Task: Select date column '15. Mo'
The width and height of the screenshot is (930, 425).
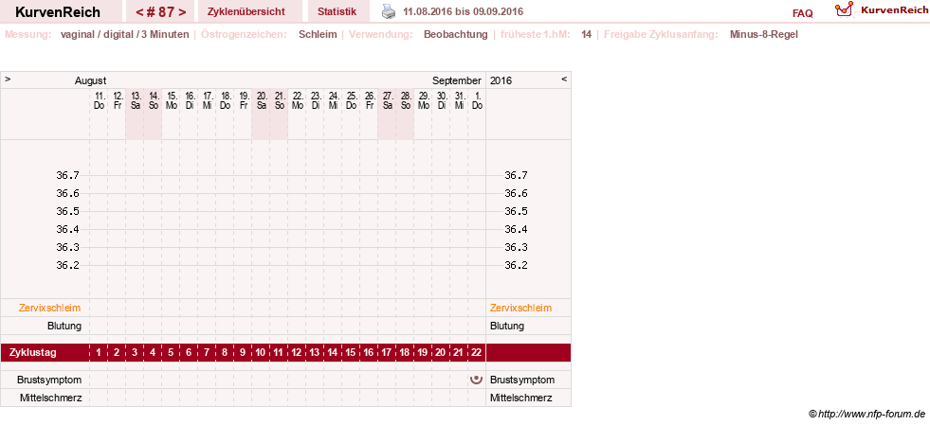Action: pyautogui.click(x=172, y=100)
